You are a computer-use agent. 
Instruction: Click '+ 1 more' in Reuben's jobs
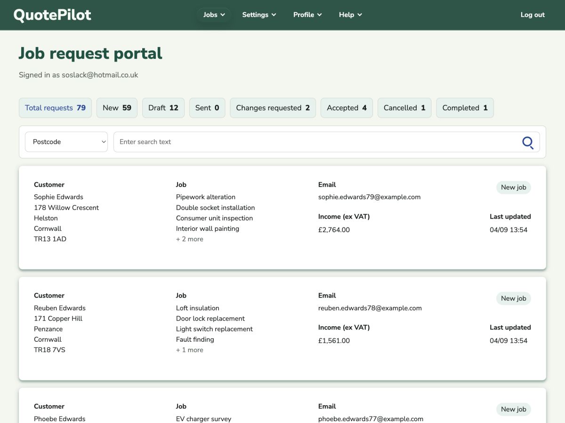point(190,350)
